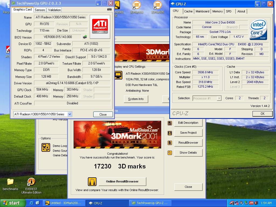Viewport: 276px width, 207px height.
Task: Click the system clock 1:54 AM
Action: 266,203
